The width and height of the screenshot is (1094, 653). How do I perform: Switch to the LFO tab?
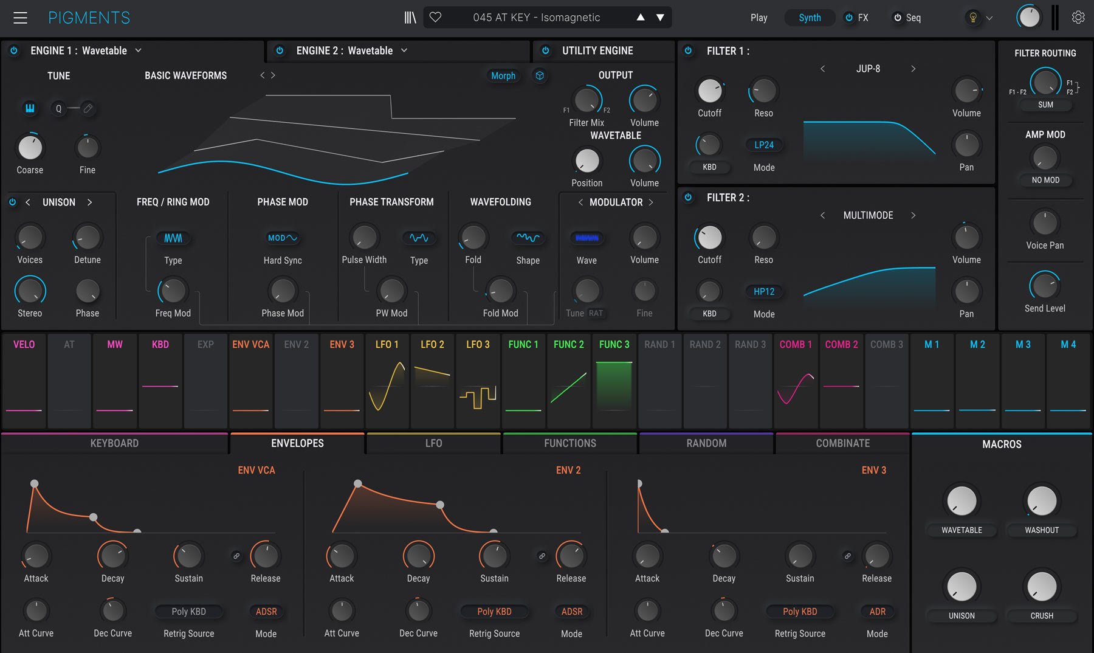point(433,443)
